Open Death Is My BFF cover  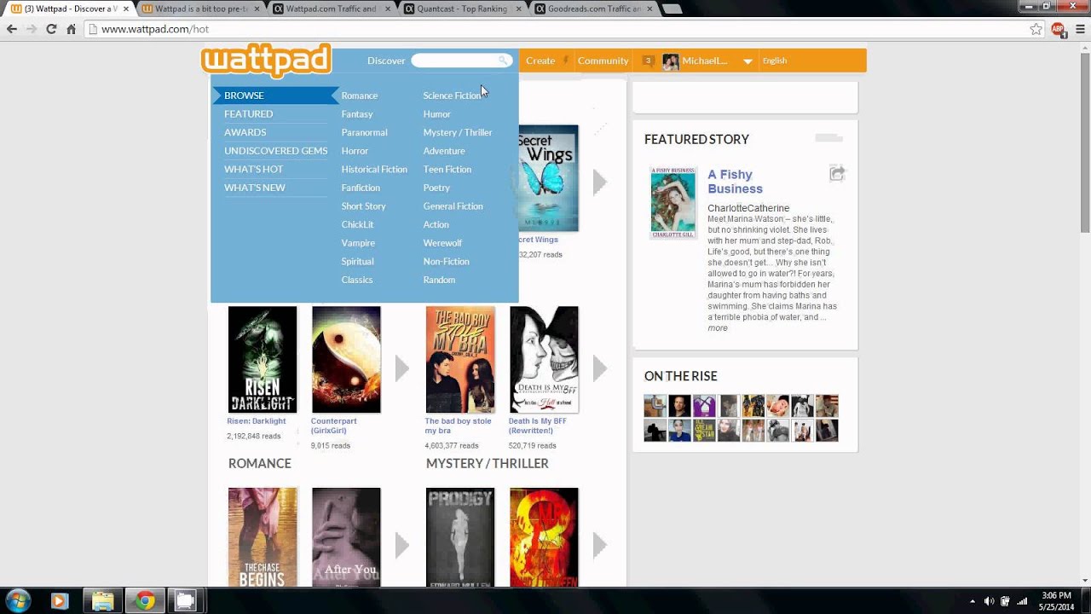pos(544,360)
